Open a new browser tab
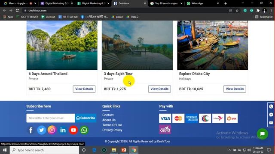Screen dimensions: 275x154 click(226, 3)
